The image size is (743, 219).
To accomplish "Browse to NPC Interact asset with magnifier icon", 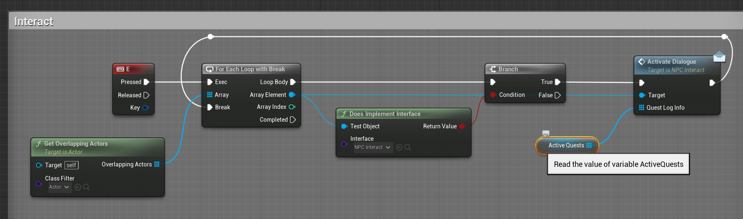I will click(x=408, y=147).
